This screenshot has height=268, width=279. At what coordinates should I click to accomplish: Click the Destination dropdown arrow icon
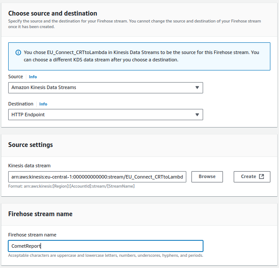coord(197,115)
